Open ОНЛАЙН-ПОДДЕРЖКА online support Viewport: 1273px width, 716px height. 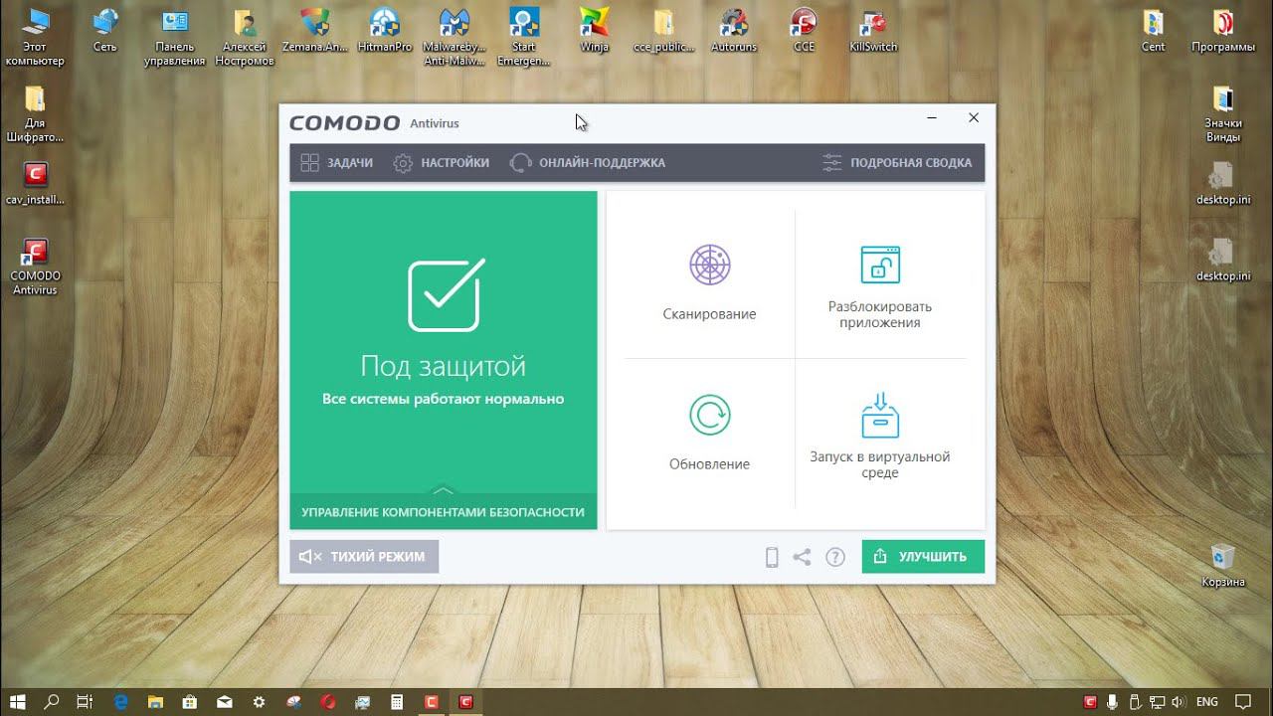(x=588, y=163)
